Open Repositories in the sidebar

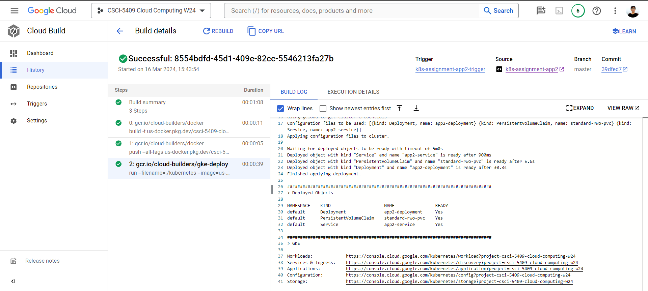[x=54, y=87]
